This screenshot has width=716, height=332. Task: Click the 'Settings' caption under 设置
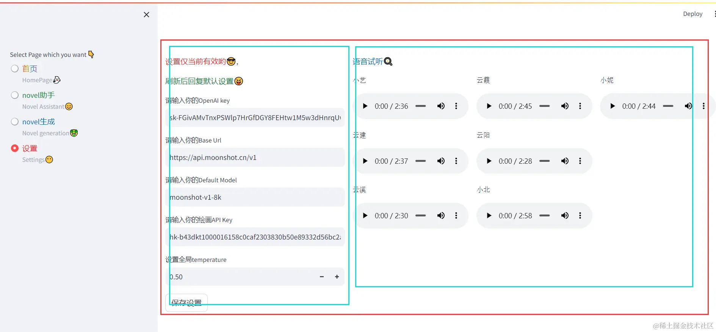[33, 160]
